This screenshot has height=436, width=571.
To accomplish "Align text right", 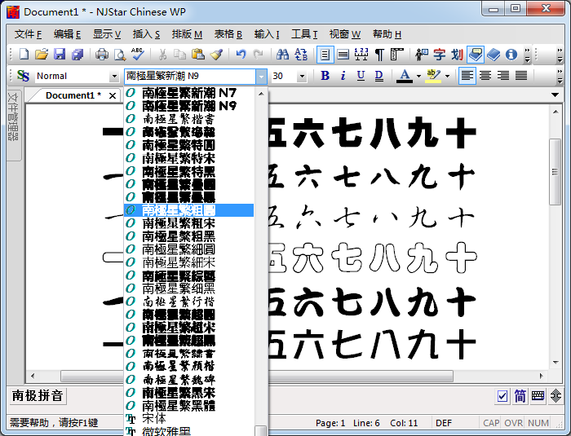I will 503,76.
